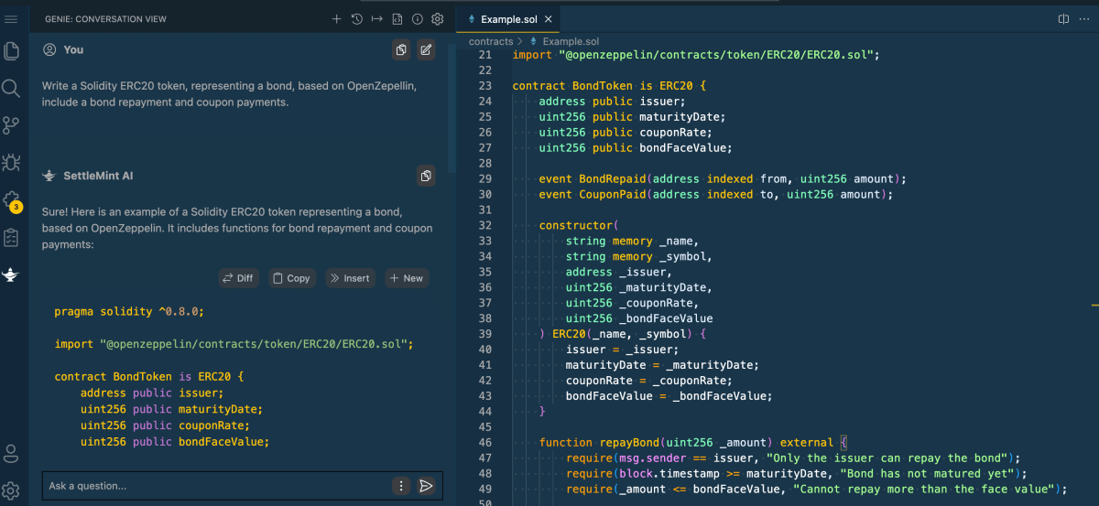
Task: Open the hamburger application menu
Action: click(x=12, y=19)
